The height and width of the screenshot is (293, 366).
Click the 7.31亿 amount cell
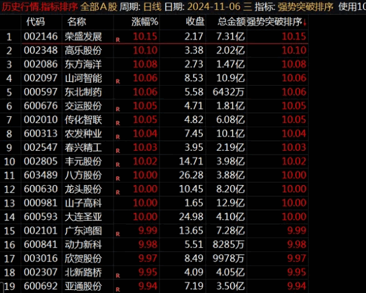231,37
